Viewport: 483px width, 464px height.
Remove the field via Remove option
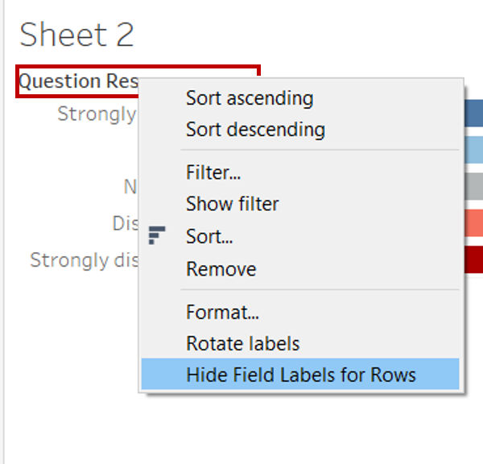[x=221, y=269]
